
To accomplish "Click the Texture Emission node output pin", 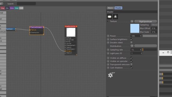I will point(44,27).
